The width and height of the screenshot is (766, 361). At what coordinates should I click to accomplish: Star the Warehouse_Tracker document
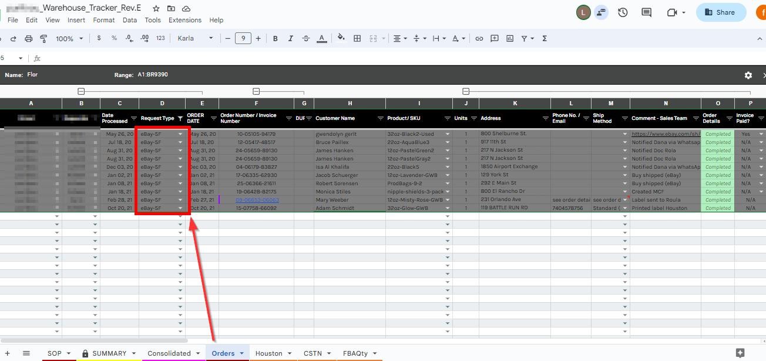(156, 9)
